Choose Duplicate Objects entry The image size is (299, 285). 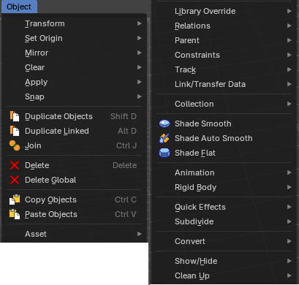coord(75,116)
